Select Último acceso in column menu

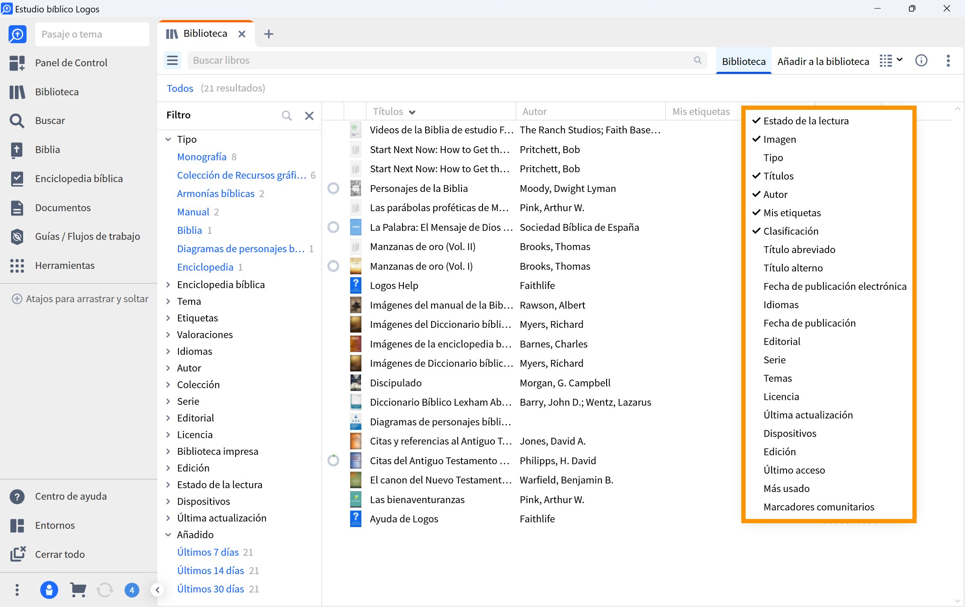794,470
